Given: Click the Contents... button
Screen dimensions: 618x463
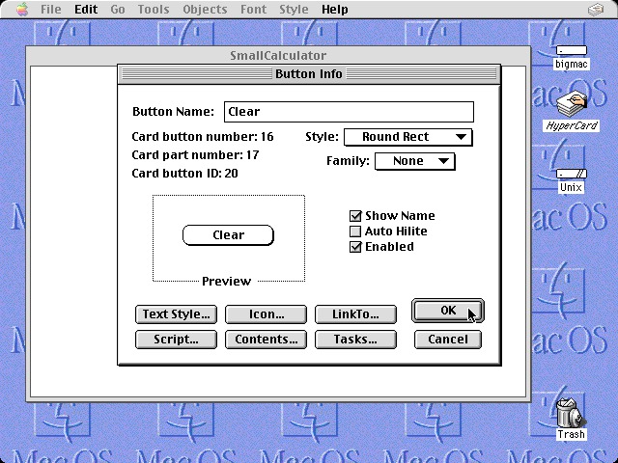Looking at the screenshot, I should (267, 340).
